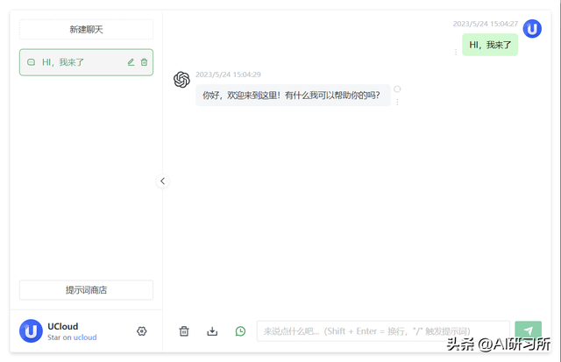561x362 pixels.
Task: Delete the HI chat via its trash icon
Action: click(144, 62)
